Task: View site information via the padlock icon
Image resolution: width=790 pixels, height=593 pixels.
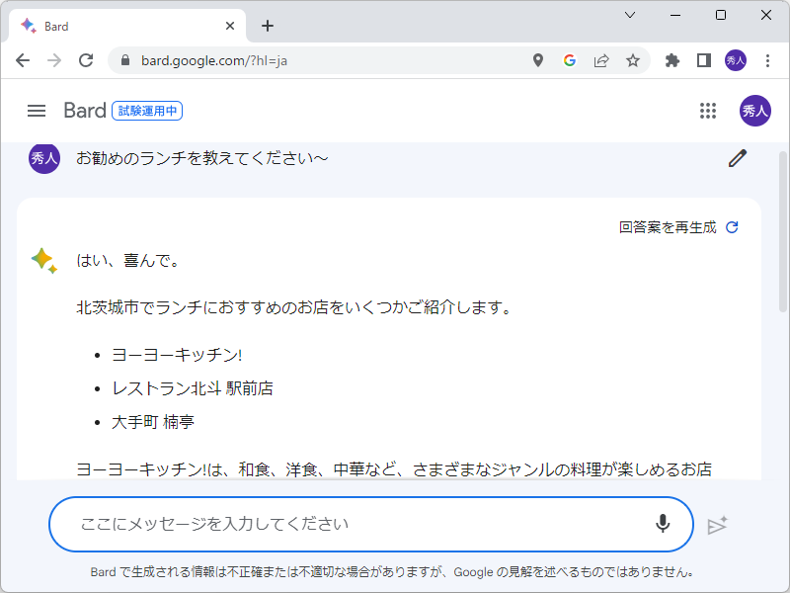Action: point(123,60)
